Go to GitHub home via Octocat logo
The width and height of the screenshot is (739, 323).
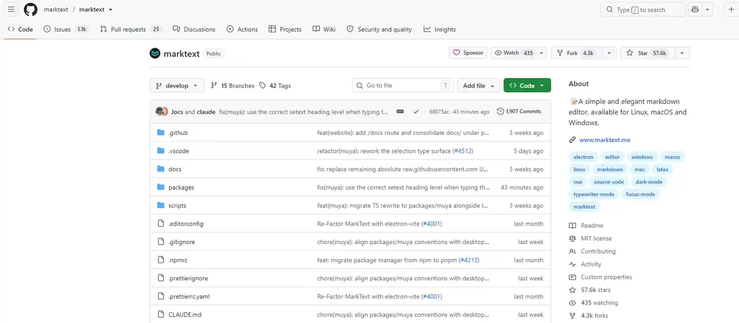[x=31, y=9]
